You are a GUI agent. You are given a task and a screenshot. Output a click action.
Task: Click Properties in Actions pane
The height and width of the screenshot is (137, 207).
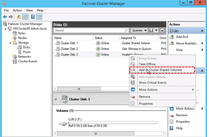[183, 122]
